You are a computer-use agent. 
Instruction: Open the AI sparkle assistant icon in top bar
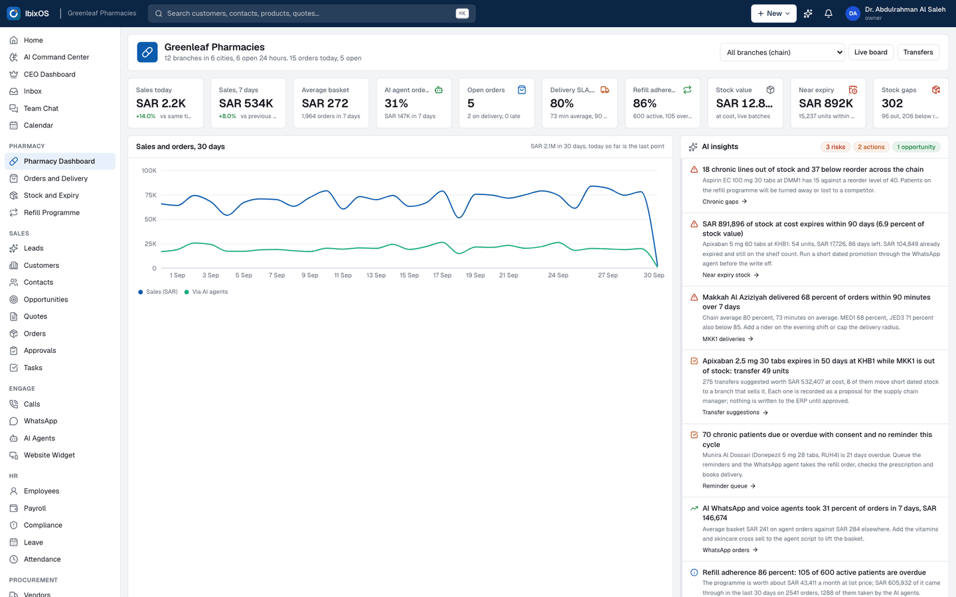coord(808,13)
